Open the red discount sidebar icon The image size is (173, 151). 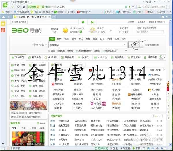tap(3, 30)
